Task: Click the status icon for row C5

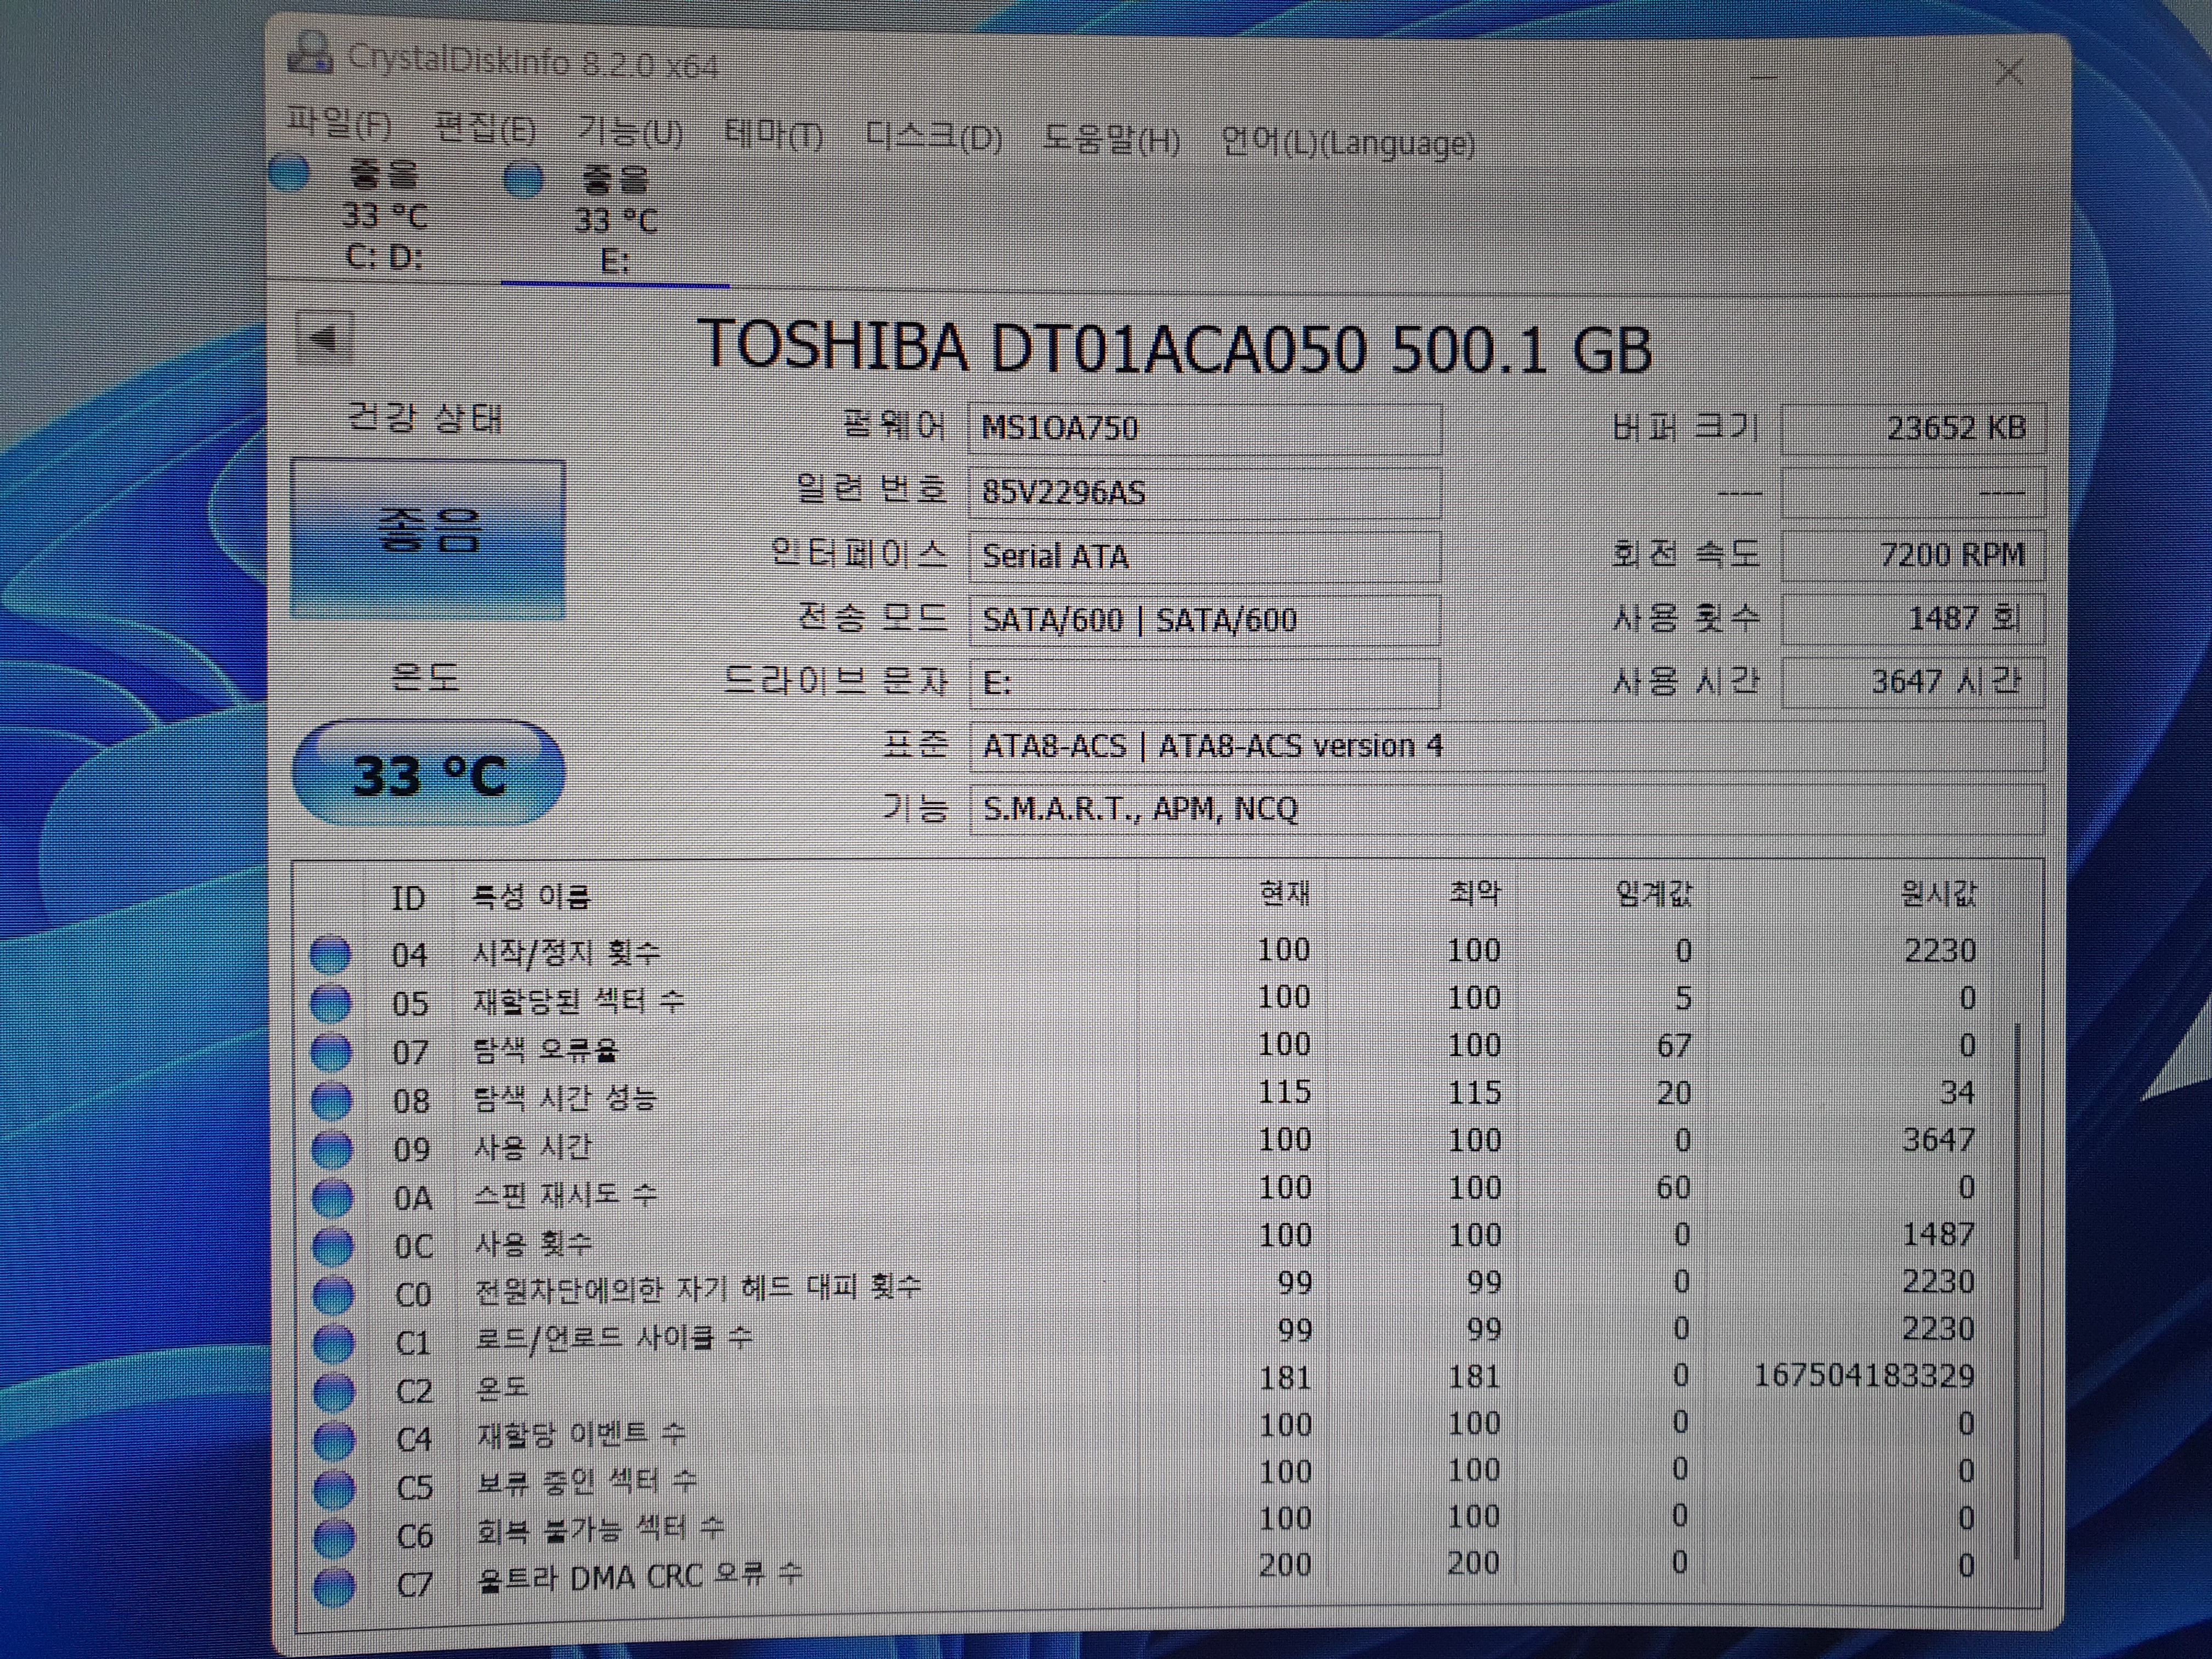Action: (x=334, y=1489)
